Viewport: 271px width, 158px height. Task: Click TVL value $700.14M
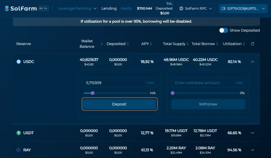point(145,8)
